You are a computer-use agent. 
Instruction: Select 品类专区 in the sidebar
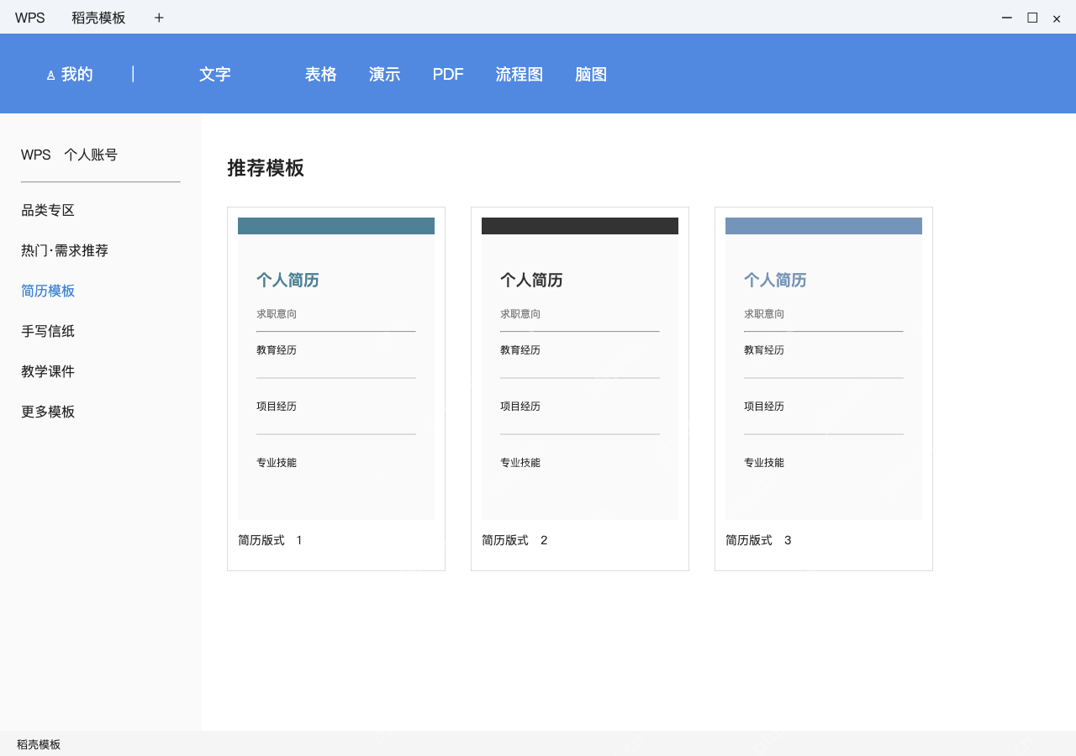coord(48,210)
